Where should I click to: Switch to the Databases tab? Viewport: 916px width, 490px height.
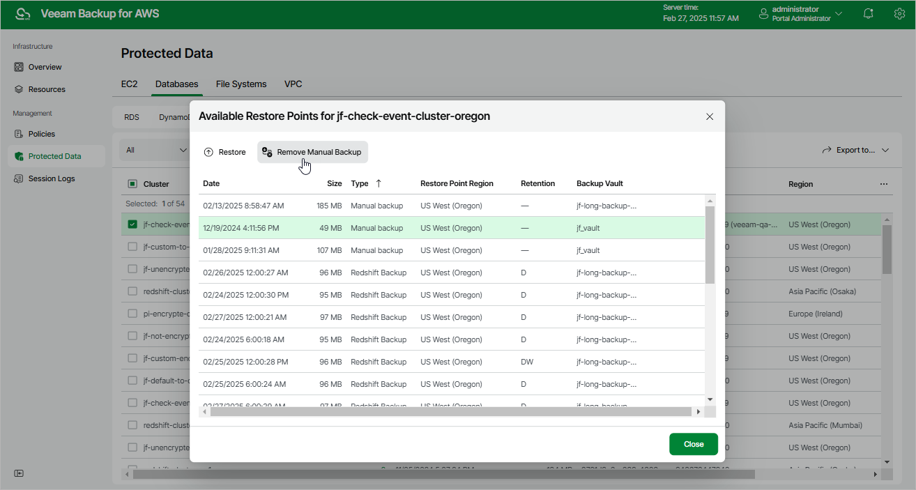click(x=177, y=84)
